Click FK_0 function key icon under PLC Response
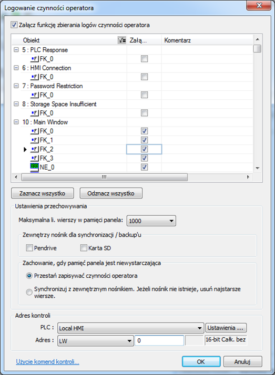 (x=35, y=59)
